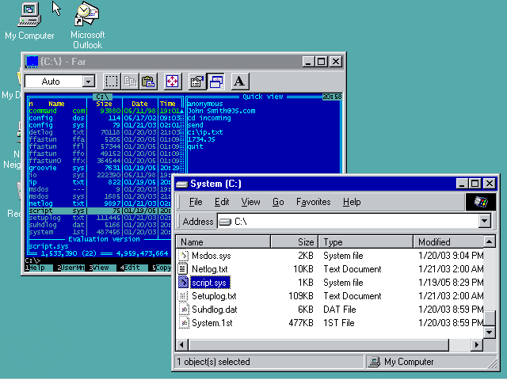Click the Far window title bar icon
The height and width of the screenshot is (380, 507).
(32, 62)
